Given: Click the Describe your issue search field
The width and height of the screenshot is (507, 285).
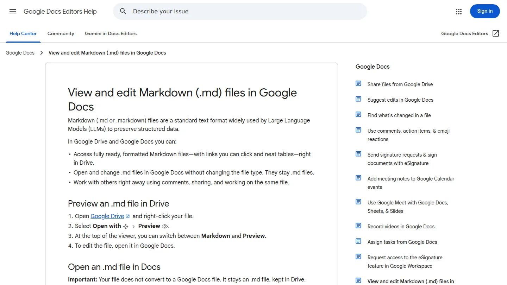Looking at the screenshot, I should click(x=240, y=11).
